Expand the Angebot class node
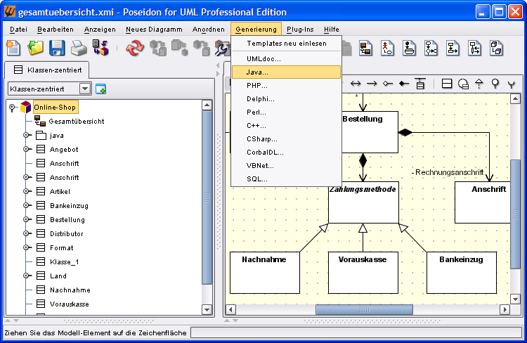The image size is (527, 343). [27, 149]
